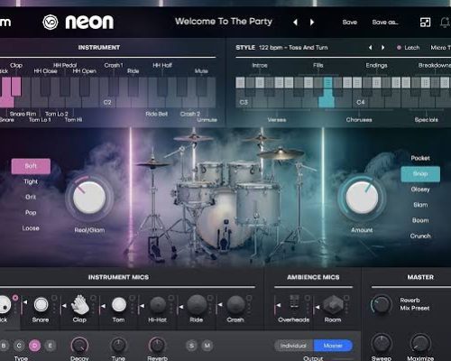The height and width of the screenshot is (361, 451).
Task: Solo the channel with S button
Action: point(191,346)
